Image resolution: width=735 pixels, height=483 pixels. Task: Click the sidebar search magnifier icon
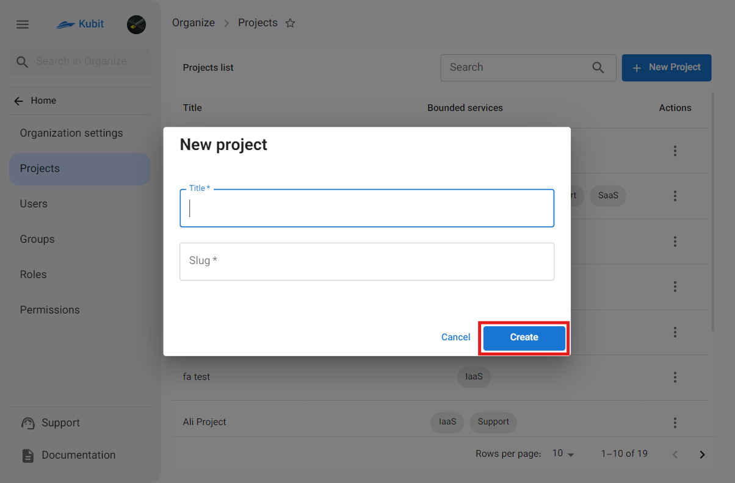23,62
